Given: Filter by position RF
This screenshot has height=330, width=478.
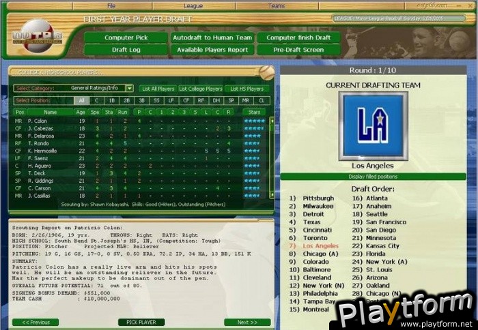Looking at the screenshot, I should (x=201, y=100).
